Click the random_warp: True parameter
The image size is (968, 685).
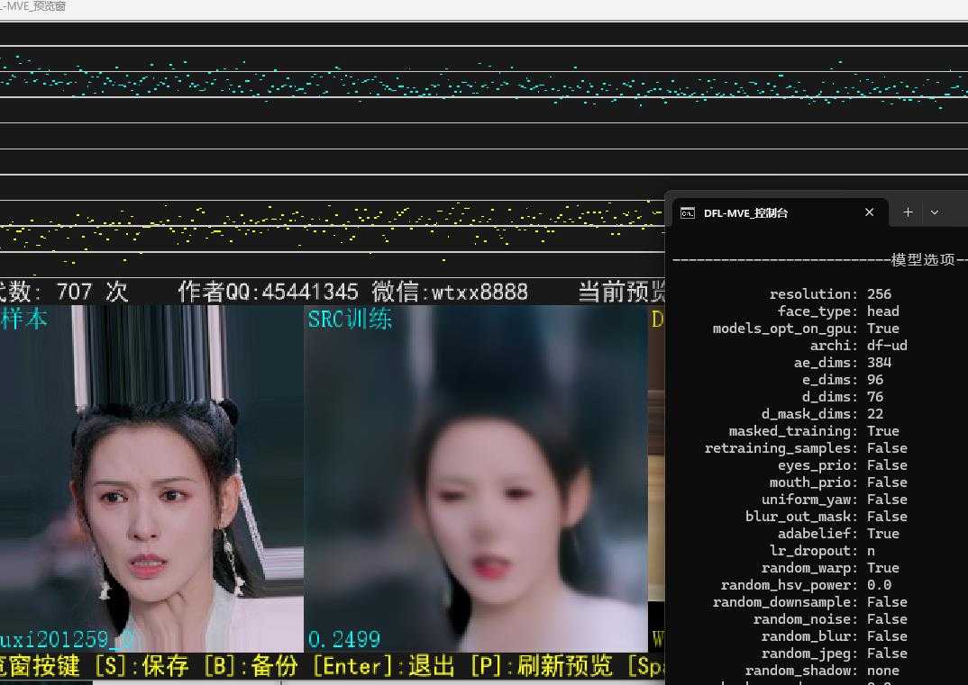coord(829,567)
